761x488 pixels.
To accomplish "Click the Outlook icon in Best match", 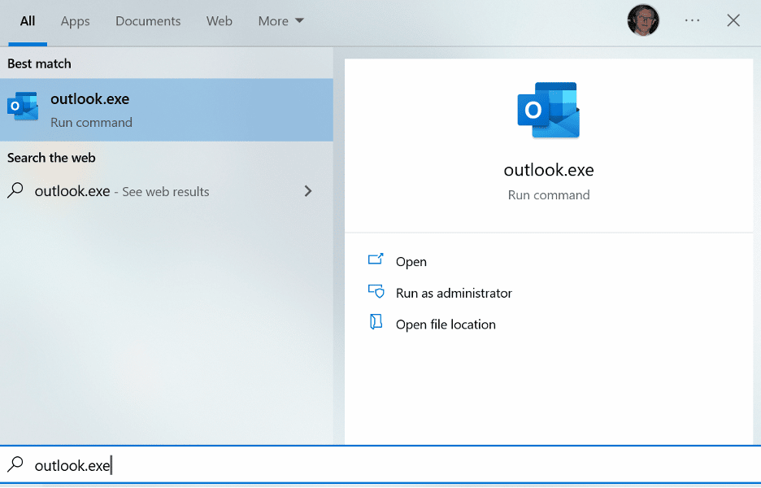I will pyautogui.click(x=23, y=107).
